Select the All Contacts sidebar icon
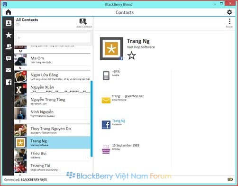Screen dimensions: 238x186 [9, 23]
